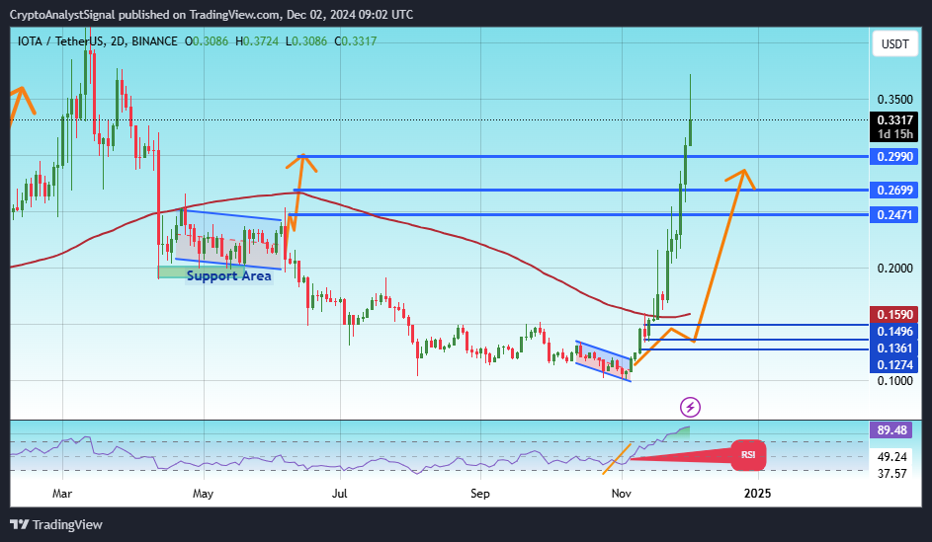
Task: Click the 0.2000 price axis value
Action: (894, 269)
